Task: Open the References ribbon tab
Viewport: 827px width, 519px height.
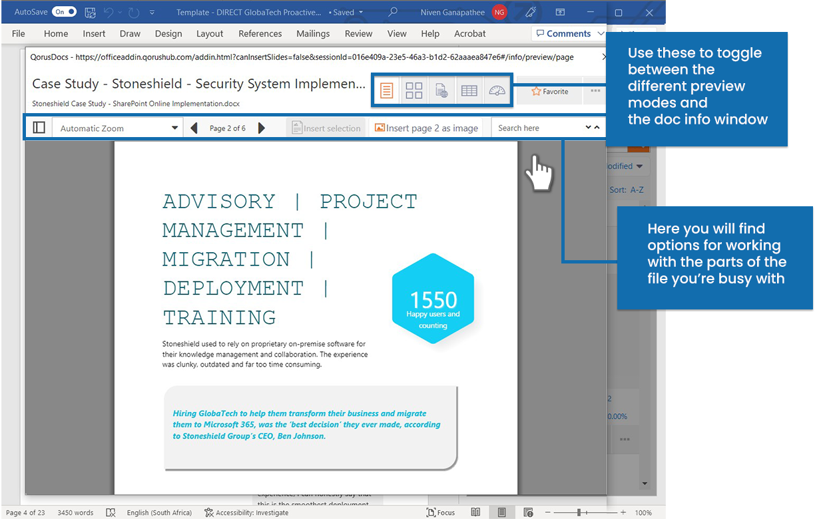Action: [260, 33]
